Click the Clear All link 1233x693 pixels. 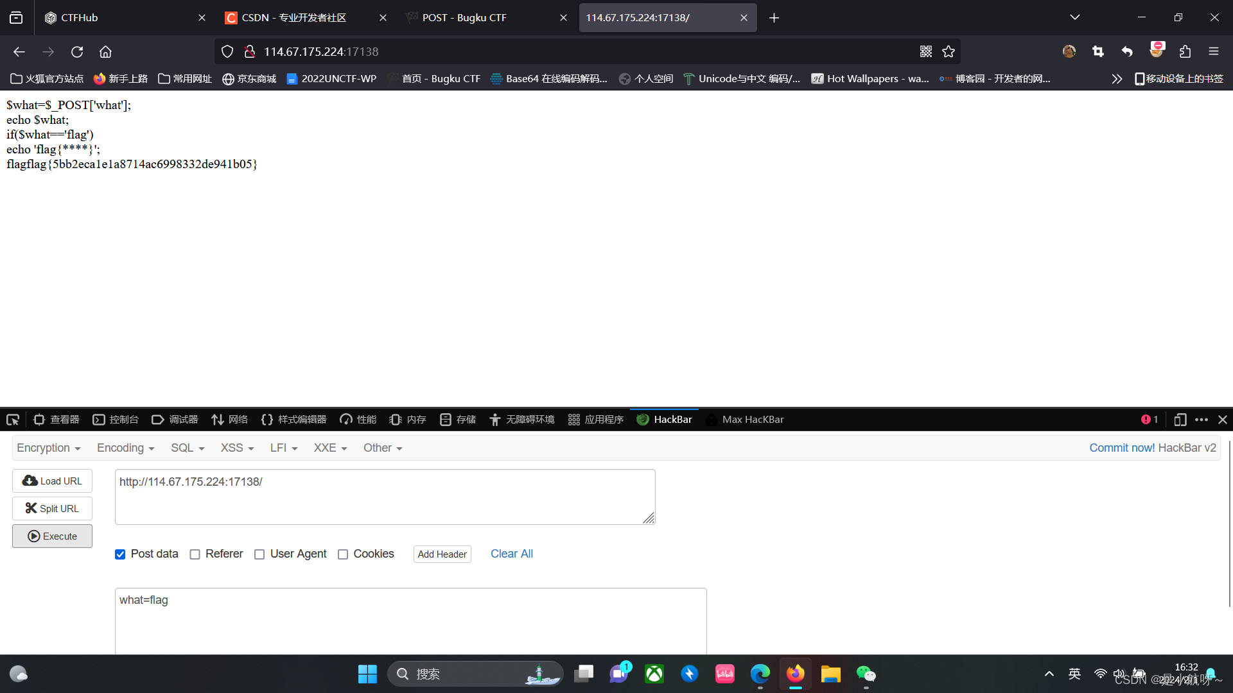[x=511, y=554]
